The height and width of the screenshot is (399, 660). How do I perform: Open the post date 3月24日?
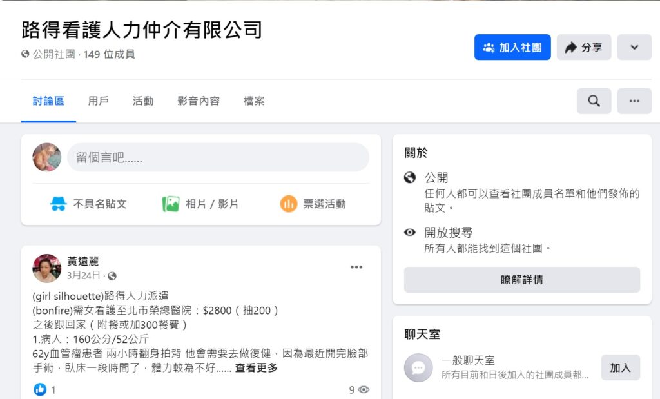click(83, 275)
